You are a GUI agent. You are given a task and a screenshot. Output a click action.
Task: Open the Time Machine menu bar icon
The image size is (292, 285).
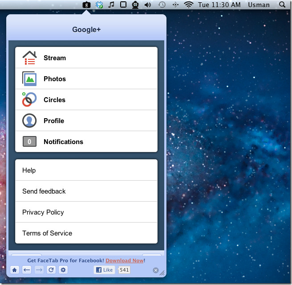162,4
